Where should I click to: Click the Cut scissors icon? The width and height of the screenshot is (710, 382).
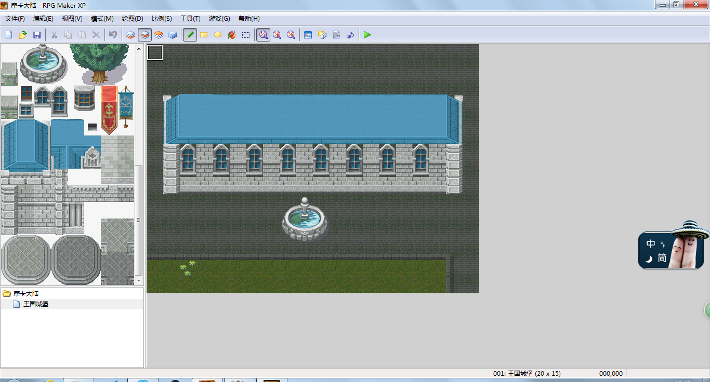[54, 35]
